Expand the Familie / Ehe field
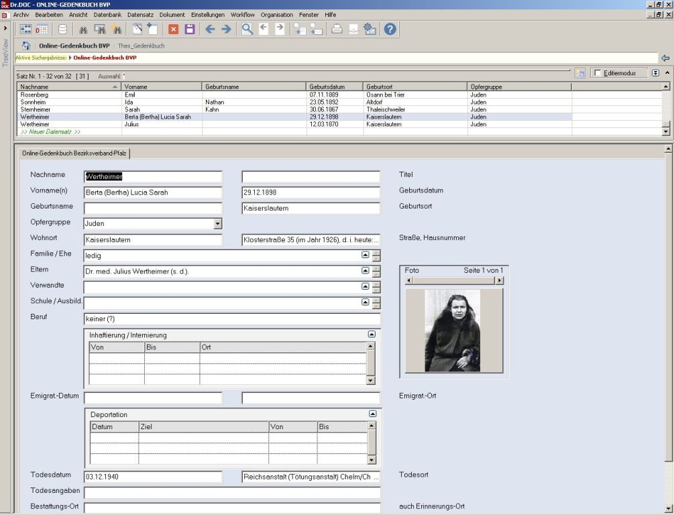Screen dimensions: 674x515 point(366,255)
